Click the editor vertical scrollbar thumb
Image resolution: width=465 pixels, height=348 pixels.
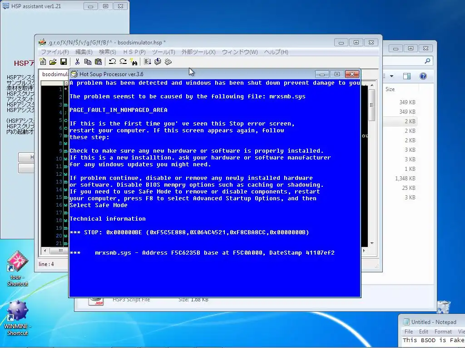pyautogui.click(x=372, y=105)
